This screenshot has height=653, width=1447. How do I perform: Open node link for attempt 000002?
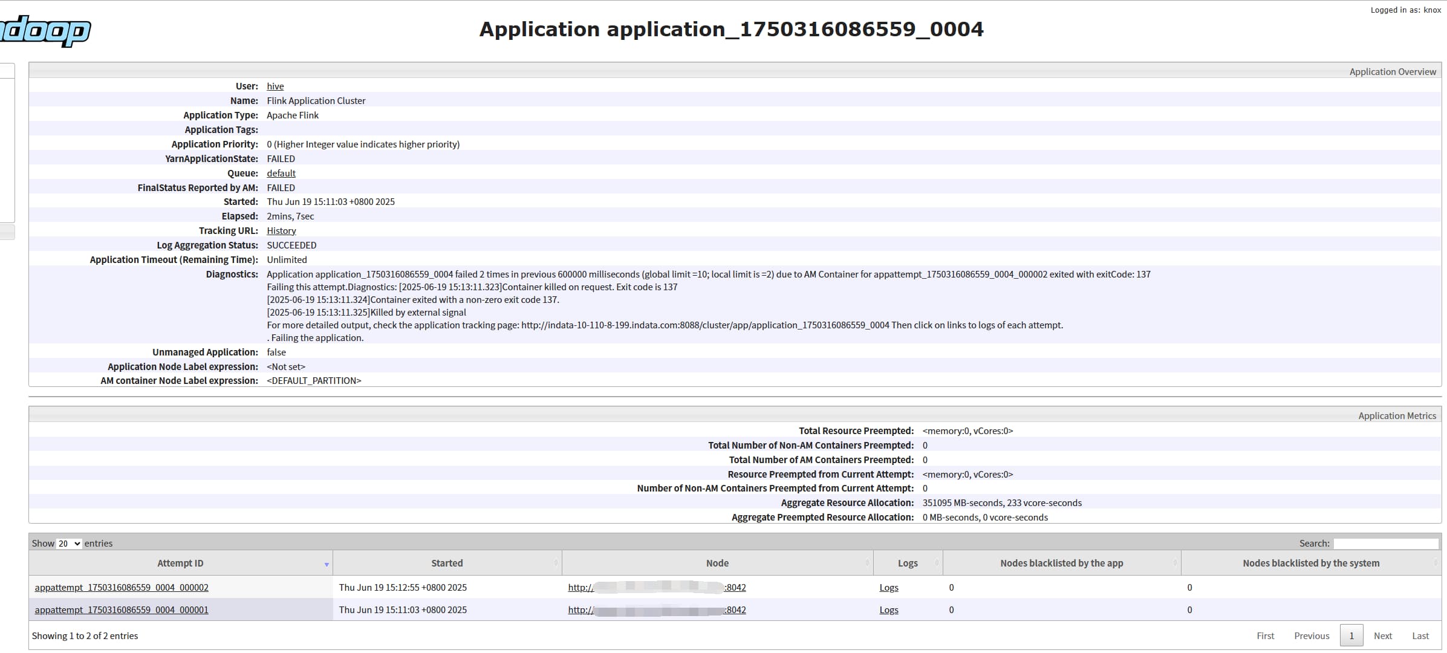[657, 588]
